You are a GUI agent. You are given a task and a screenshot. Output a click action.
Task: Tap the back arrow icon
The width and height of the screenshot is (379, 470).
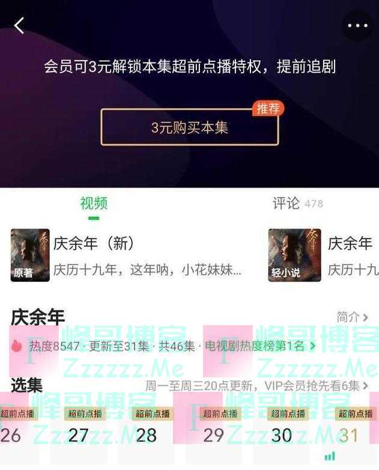click(19, 25)
